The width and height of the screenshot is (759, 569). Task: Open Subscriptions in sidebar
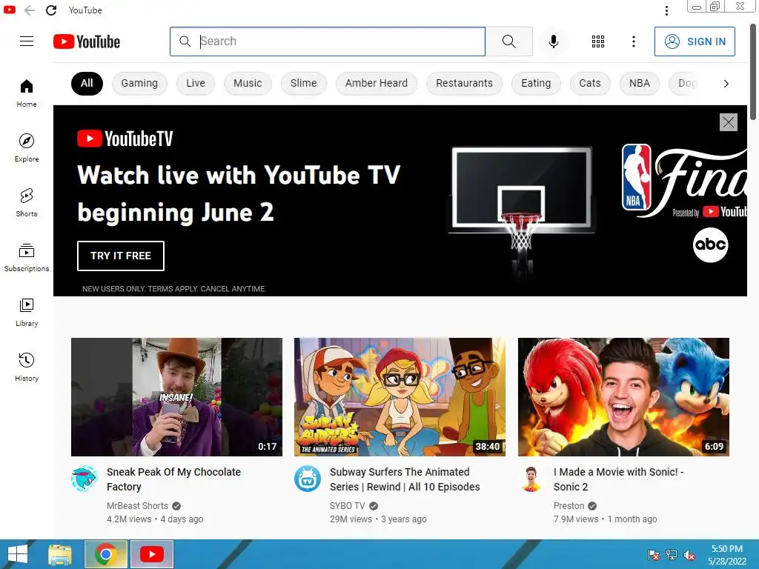[x=27, y=257]
